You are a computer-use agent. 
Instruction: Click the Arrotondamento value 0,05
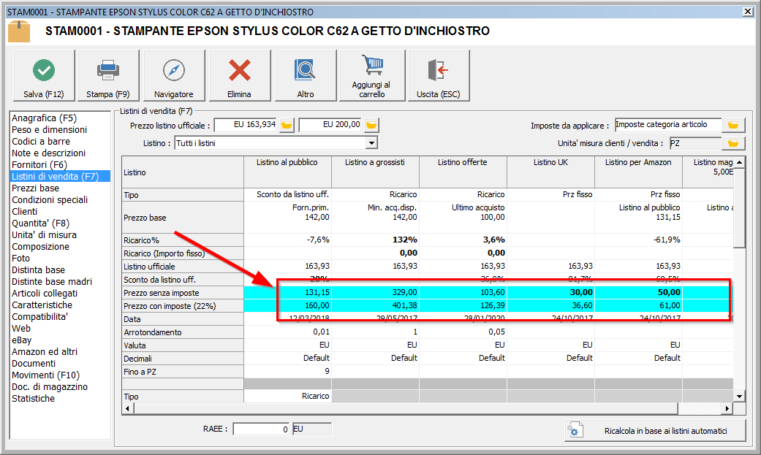click(463, 332)
